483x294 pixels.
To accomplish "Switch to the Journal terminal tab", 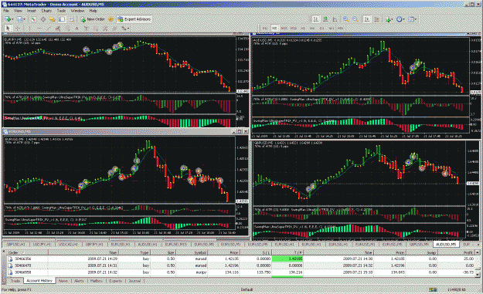I will coord(134,281).
